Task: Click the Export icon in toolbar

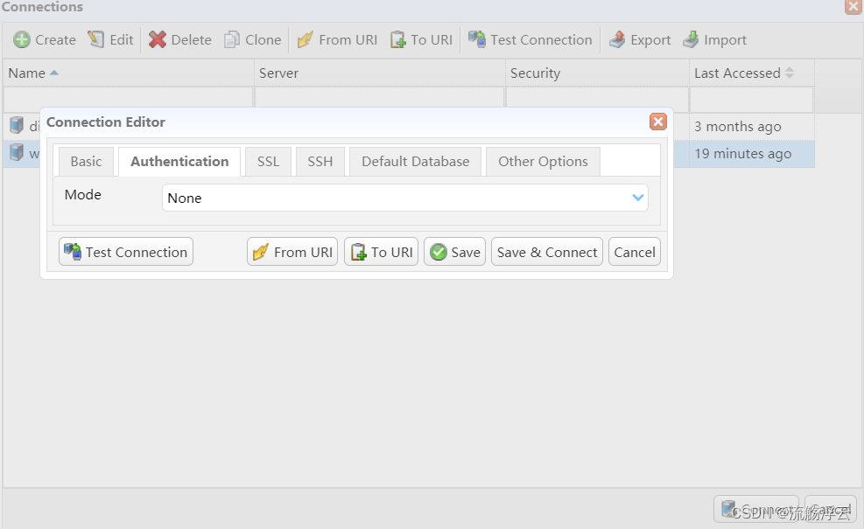Action: coord(617,39)
